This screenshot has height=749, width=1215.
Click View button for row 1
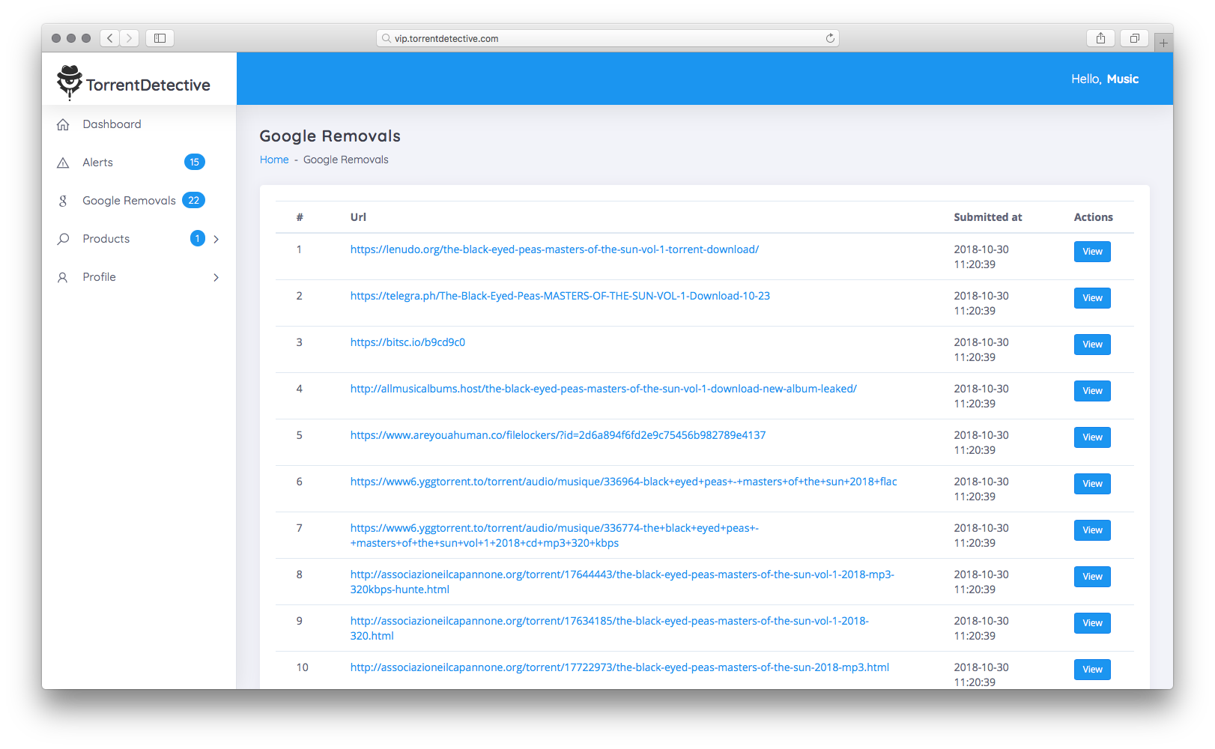(x=1092, y=252)
